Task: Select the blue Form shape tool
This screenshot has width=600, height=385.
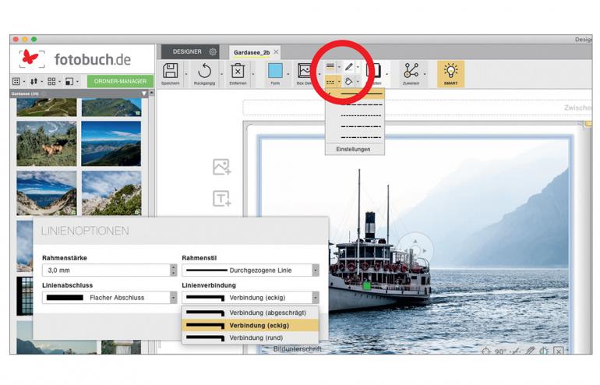Action: point(275,71)
